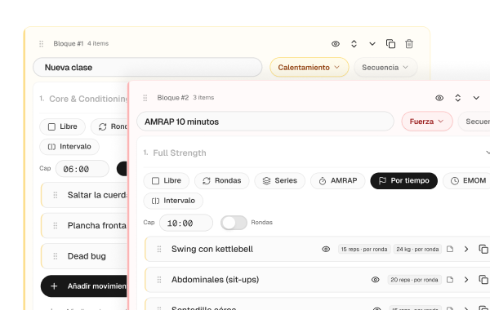Grab the drag handle of Bloque #2
Screen dimensions: 490x310
coord(145,98)
